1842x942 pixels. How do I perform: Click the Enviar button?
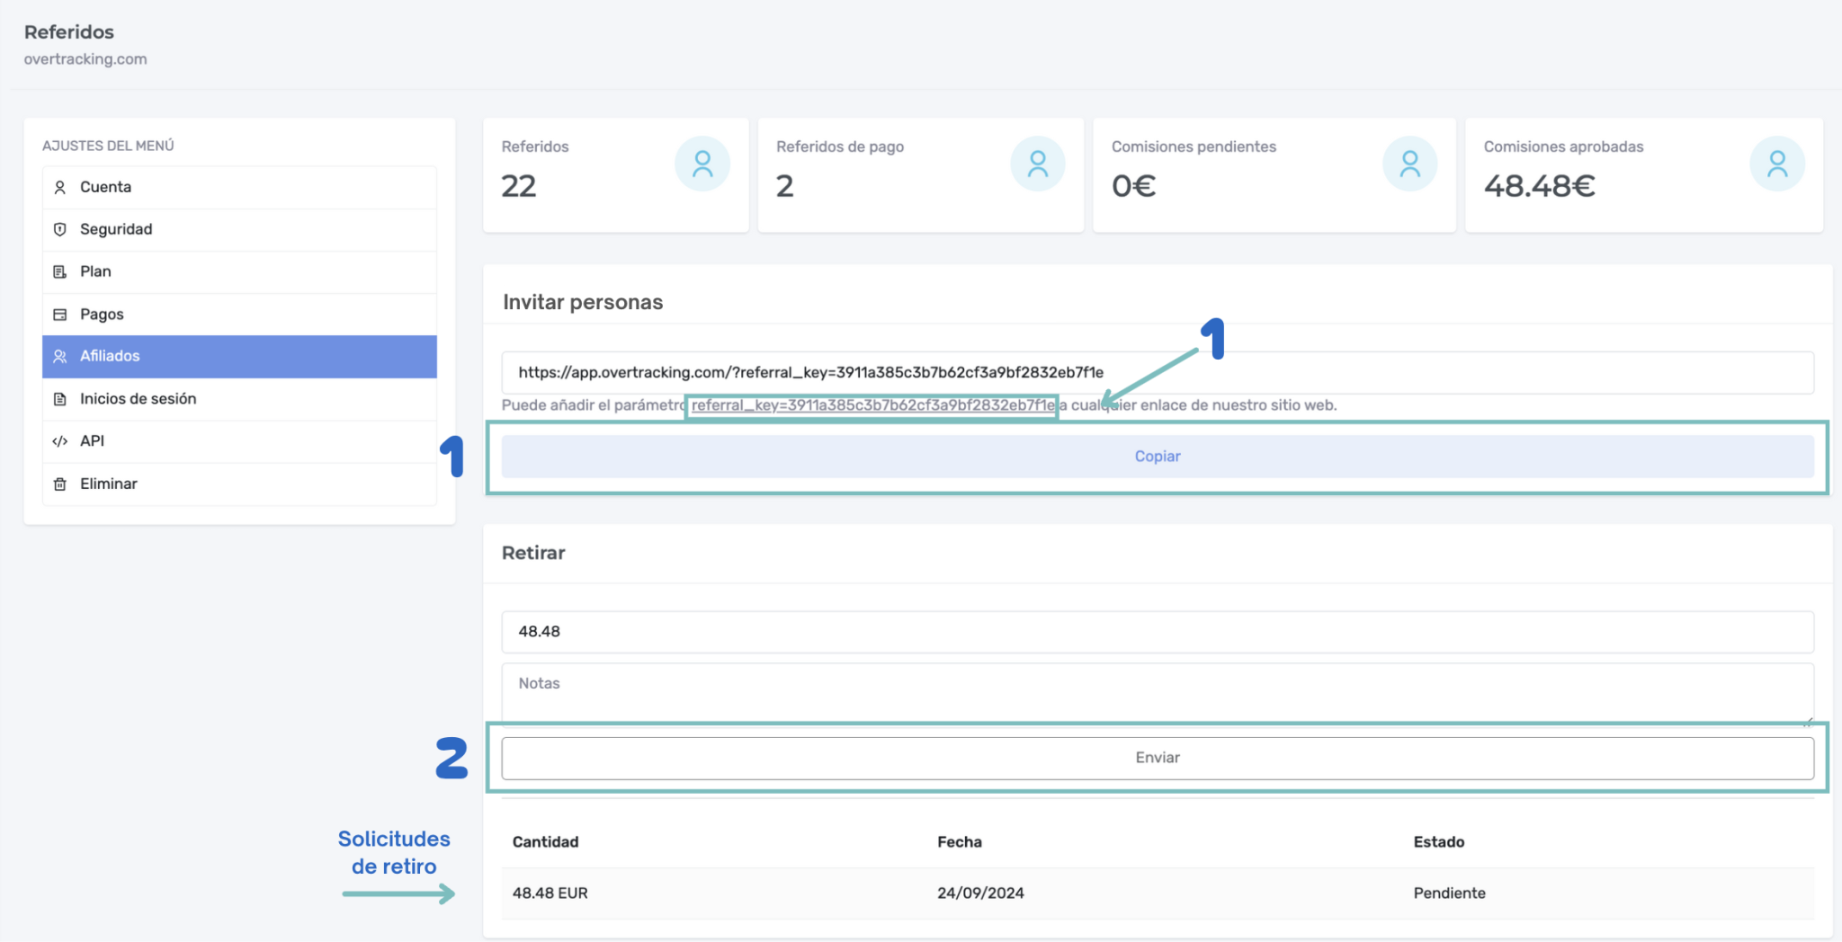point(1158,758)
